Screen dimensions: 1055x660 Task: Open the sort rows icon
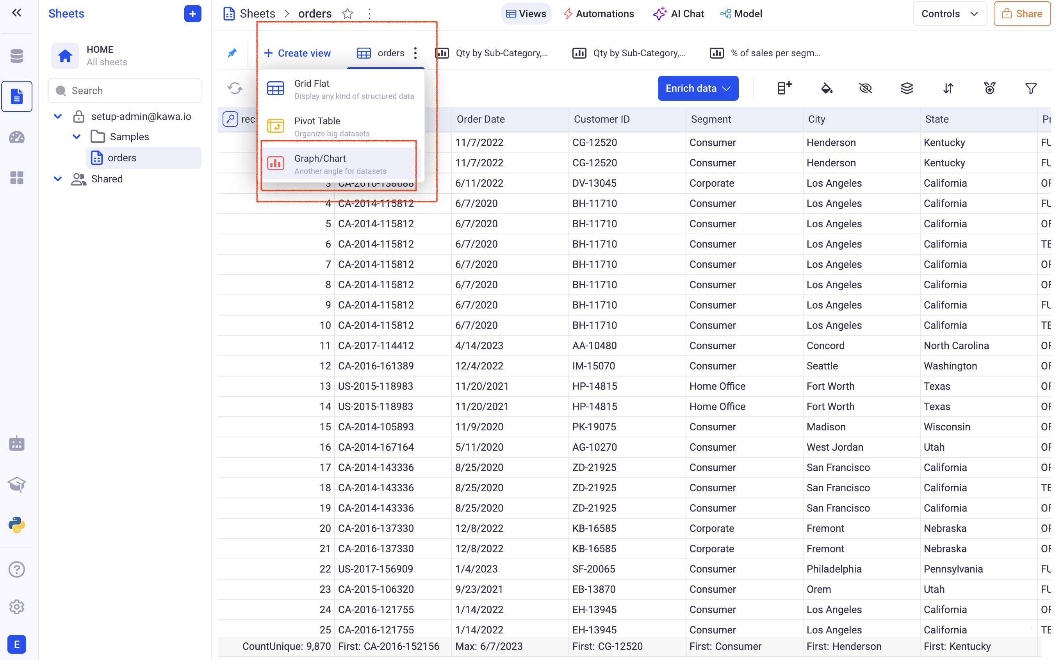click(x=948, y=89)
